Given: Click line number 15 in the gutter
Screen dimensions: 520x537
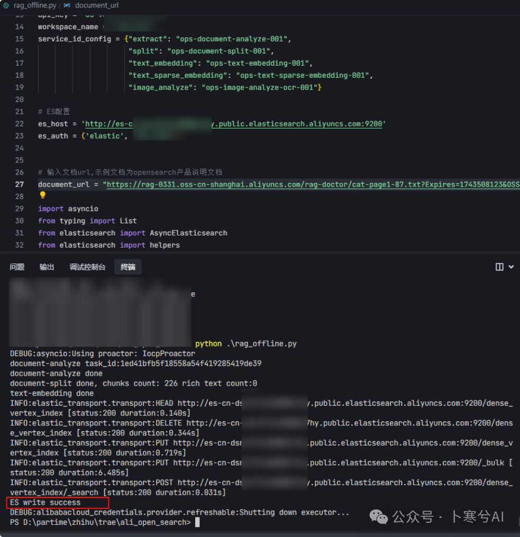Looking at the screenshot, I should pos(20,39).
